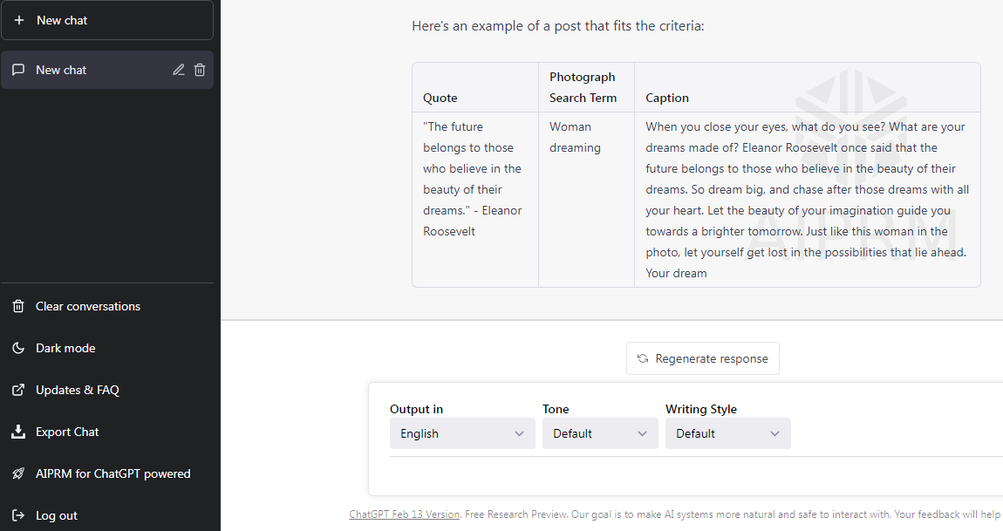Click the 'Here's an example' sentence
The height and width of the screenshot is (531, 1003).
(558, 26)
